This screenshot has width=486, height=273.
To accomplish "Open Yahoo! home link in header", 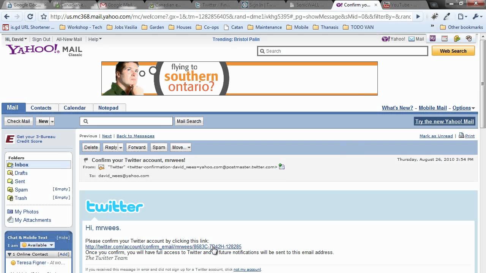I will click(393, 39).
